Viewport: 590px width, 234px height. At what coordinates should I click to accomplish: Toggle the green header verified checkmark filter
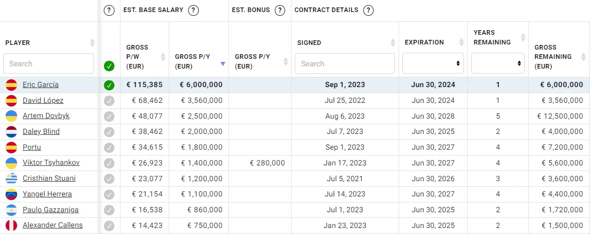click(x=109, y=66)
